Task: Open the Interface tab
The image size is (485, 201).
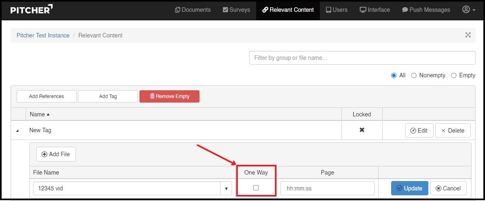Action: (x=374, y=10)
